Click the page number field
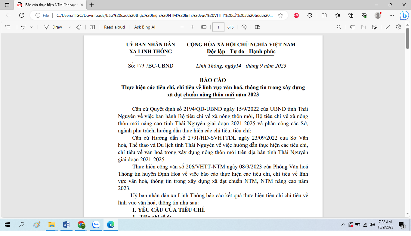Screen dimensions: 411x236 click(218, 27)
